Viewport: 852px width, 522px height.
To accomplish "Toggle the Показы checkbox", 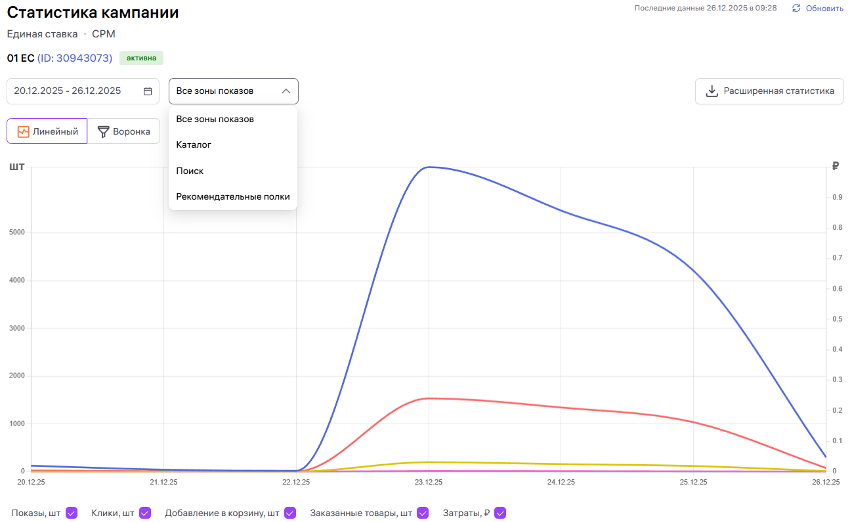I will [x=72, y=513].
